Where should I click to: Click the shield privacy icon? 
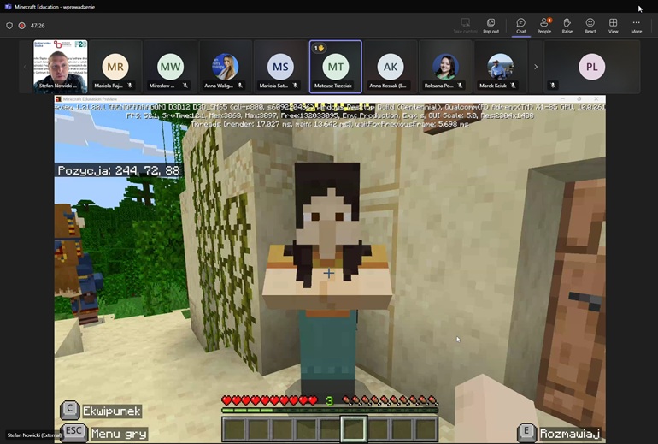(9, 26)
